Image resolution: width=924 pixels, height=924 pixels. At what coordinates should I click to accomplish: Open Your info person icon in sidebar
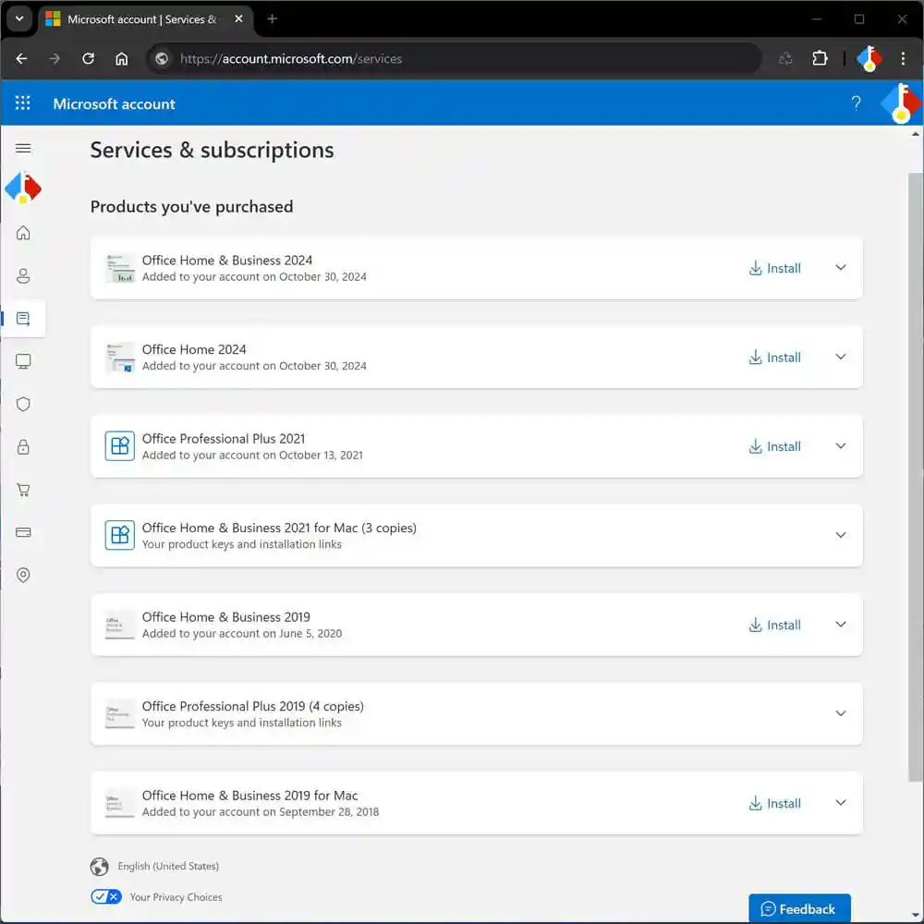point(23,275)
